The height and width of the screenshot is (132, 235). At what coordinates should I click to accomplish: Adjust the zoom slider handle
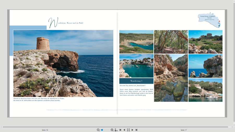[x=102, y=130]
